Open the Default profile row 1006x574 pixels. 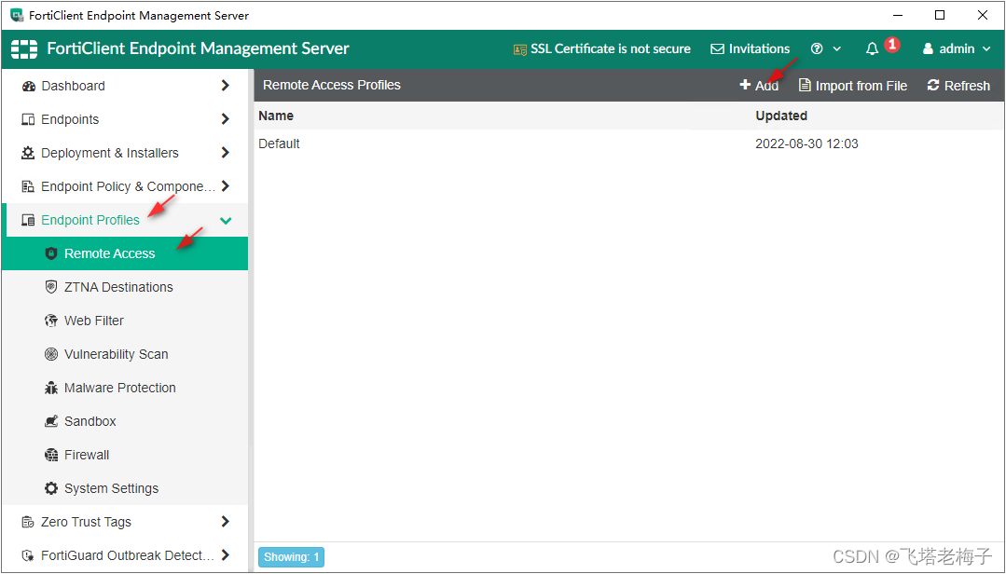click(628, 143)
